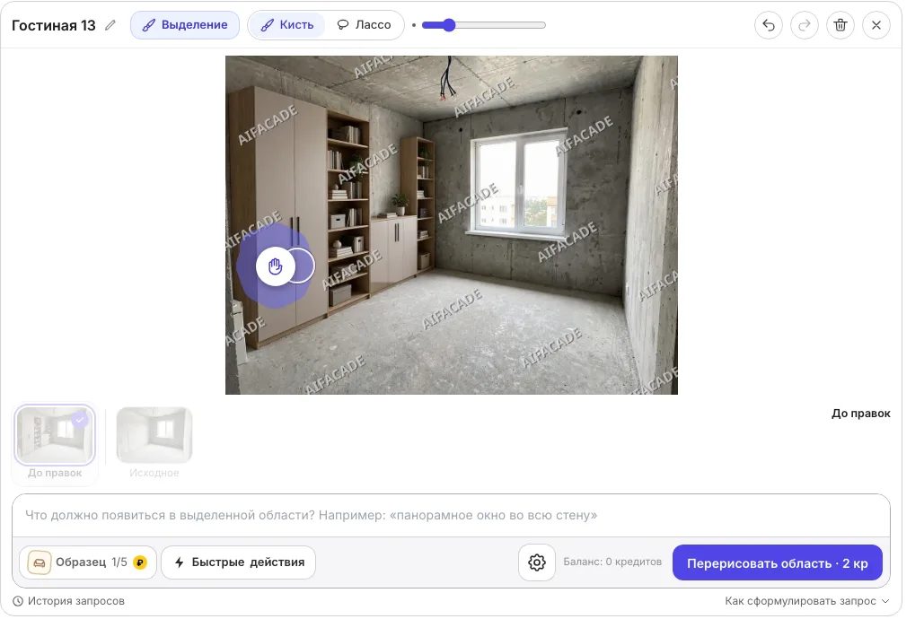The height and width of the screenshot is (619, 924).
Task: Open История запросов history link
Action: pos(69,601)
